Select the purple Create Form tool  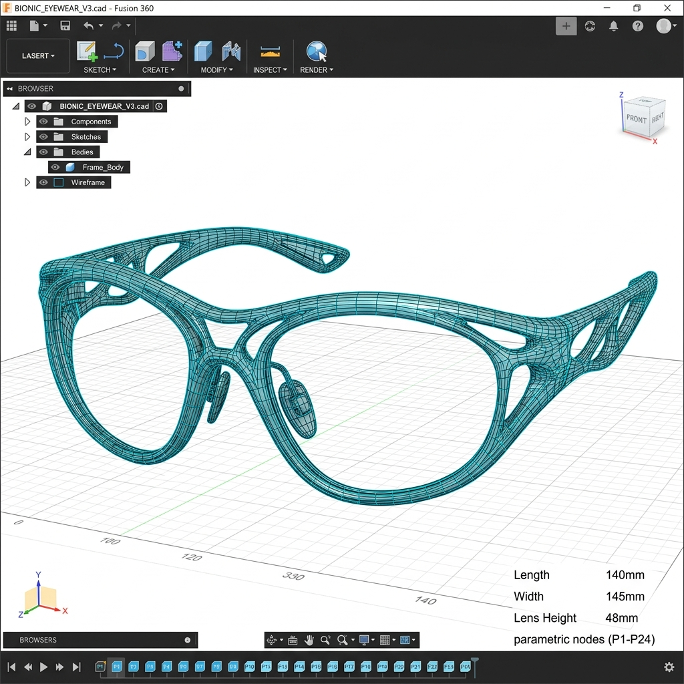pos(172,51)
